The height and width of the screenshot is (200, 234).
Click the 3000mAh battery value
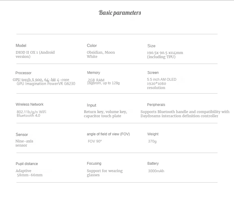pyautogui.click(x=156, y=171)
